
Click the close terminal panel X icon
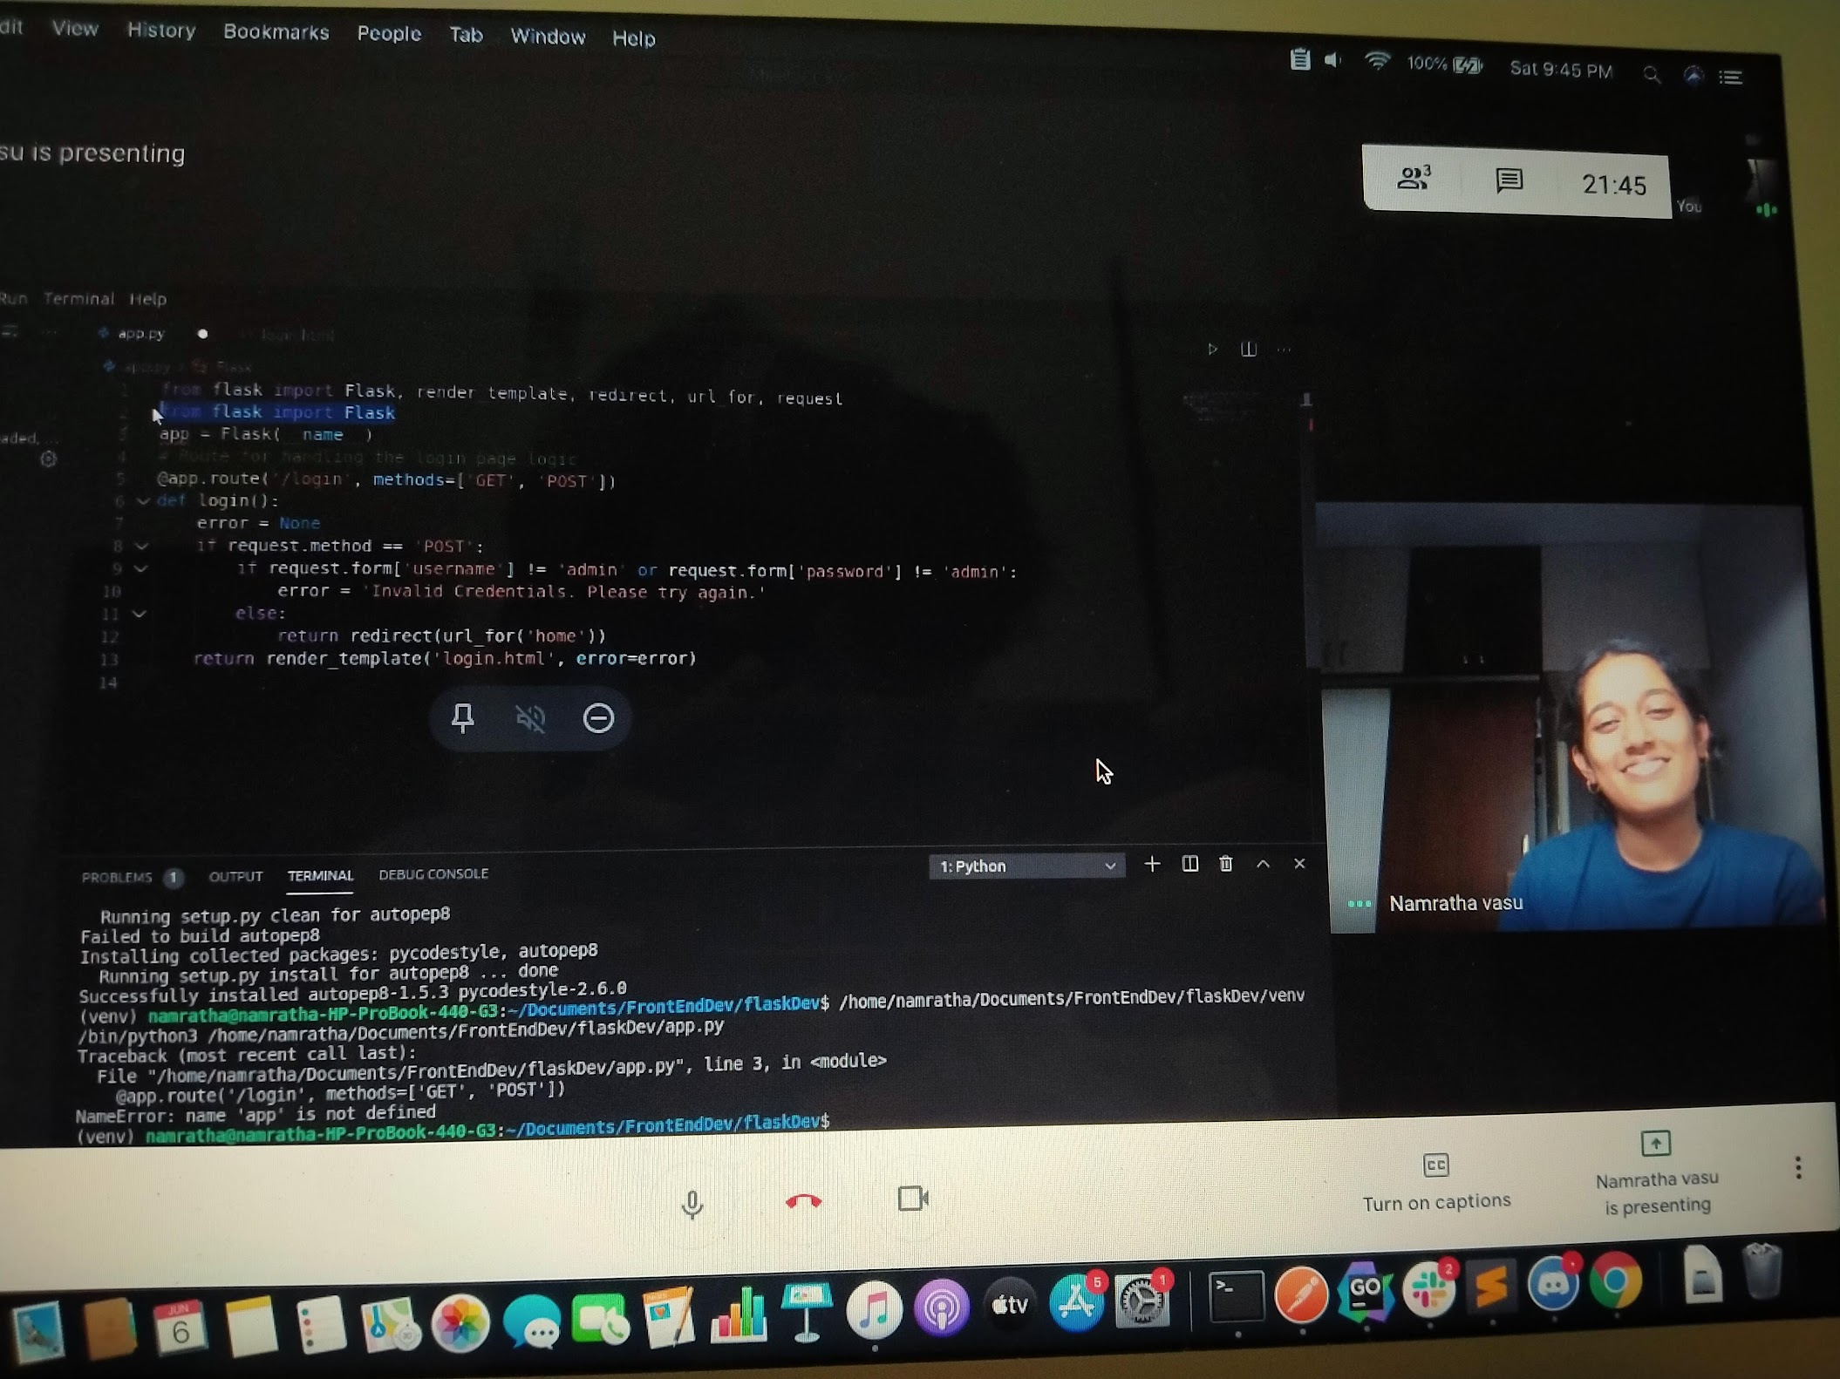coord(1299,863)
